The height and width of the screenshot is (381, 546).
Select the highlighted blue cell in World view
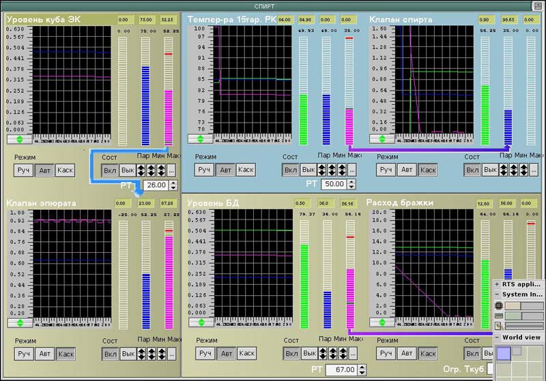coord(504,353)
